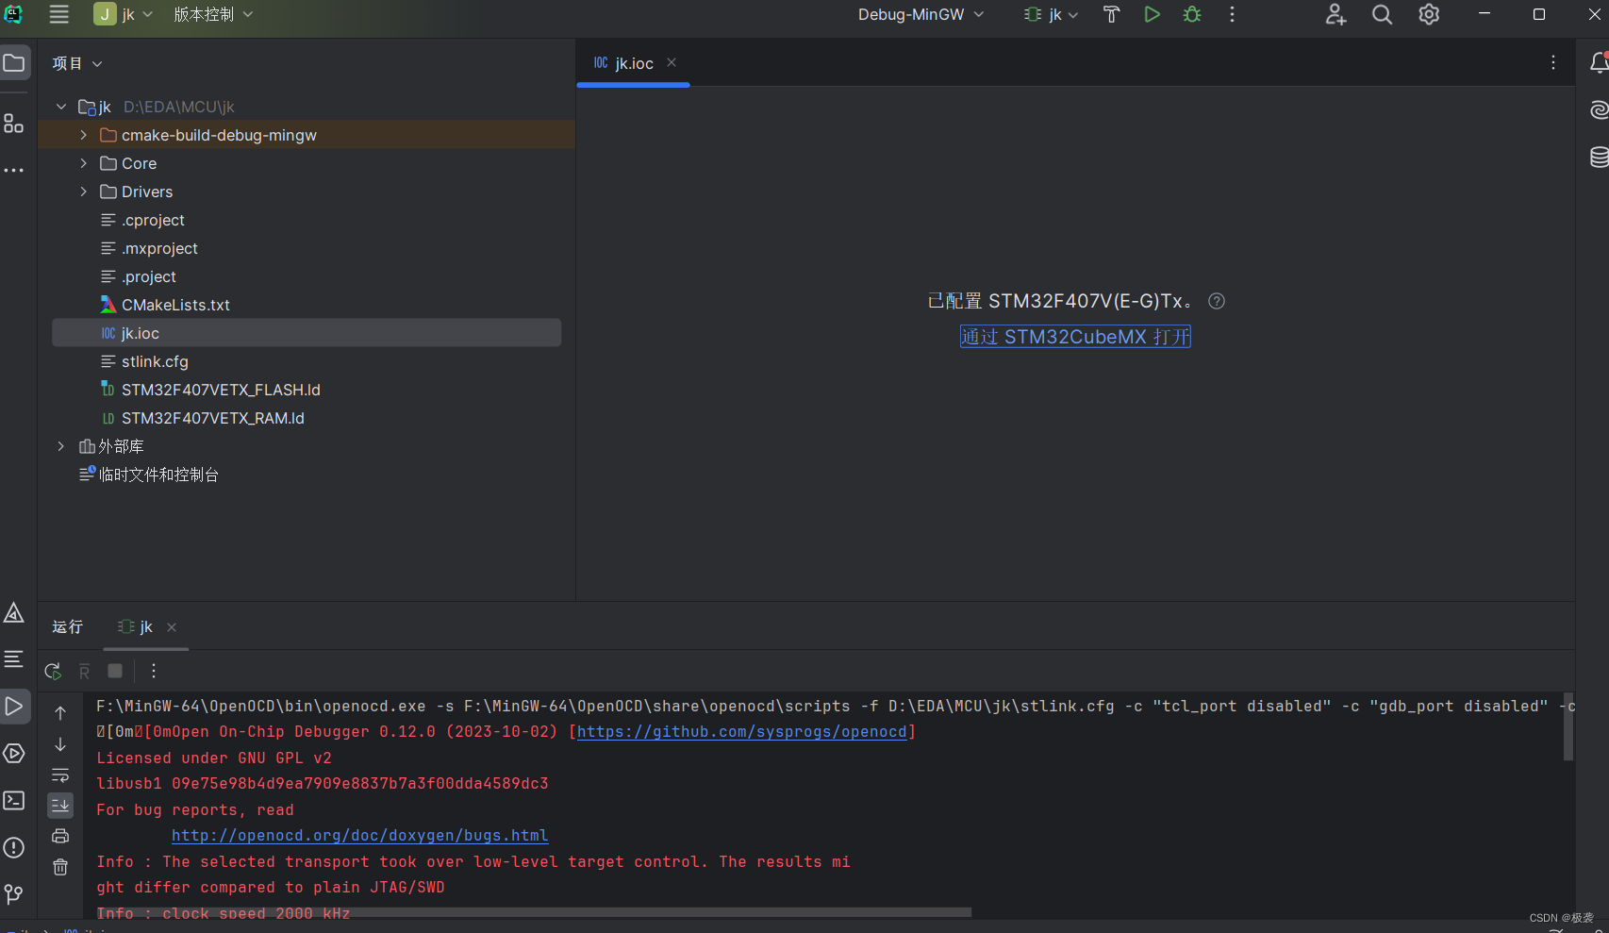Rerun jk with the rerun icon
This screenshot has height=933, width=1609.
[53, 672]
